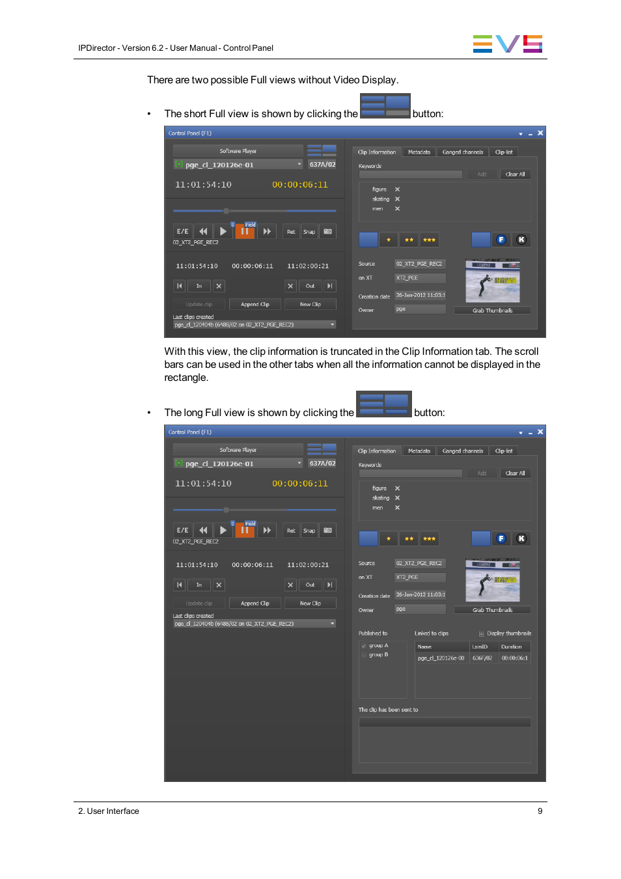Enable Display thumbnails checkbox
This screenshot has width=621, height=879.
[x=482, y=634]
